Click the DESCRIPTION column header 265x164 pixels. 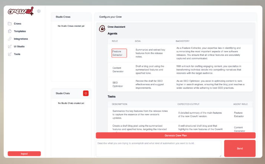(x=120, y=104)
